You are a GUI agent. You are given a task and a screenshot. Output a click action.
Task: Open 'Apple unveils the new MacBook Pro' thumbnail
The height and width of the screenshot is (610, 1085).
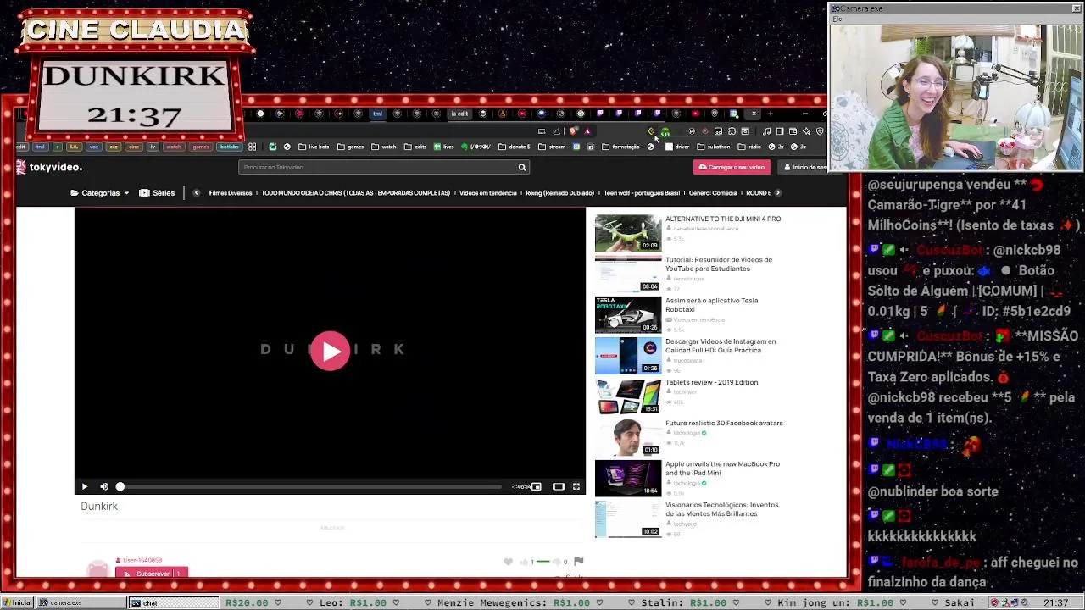(628, 478)
